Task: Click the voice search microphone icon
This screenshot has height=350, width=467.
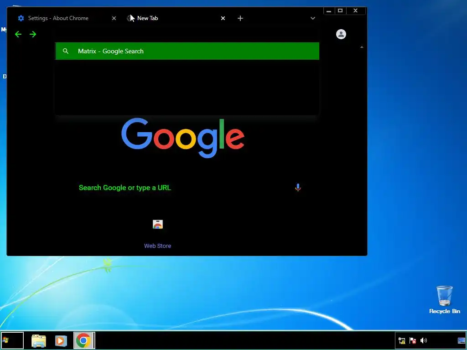Action: [x=298, y=187]
